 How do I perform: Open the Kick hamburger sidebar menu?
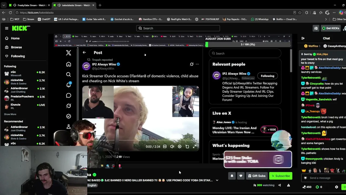(x=6, y=28)
